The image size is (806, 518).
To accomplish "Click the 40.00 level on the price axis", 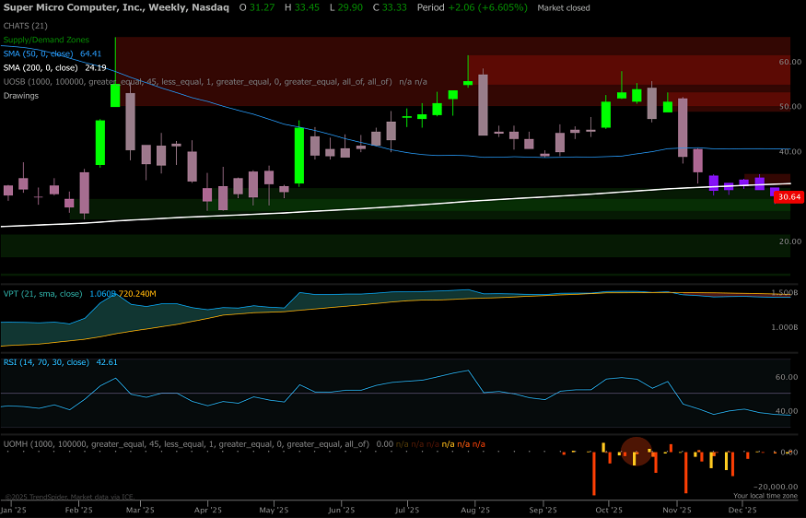I will [790, 152].
